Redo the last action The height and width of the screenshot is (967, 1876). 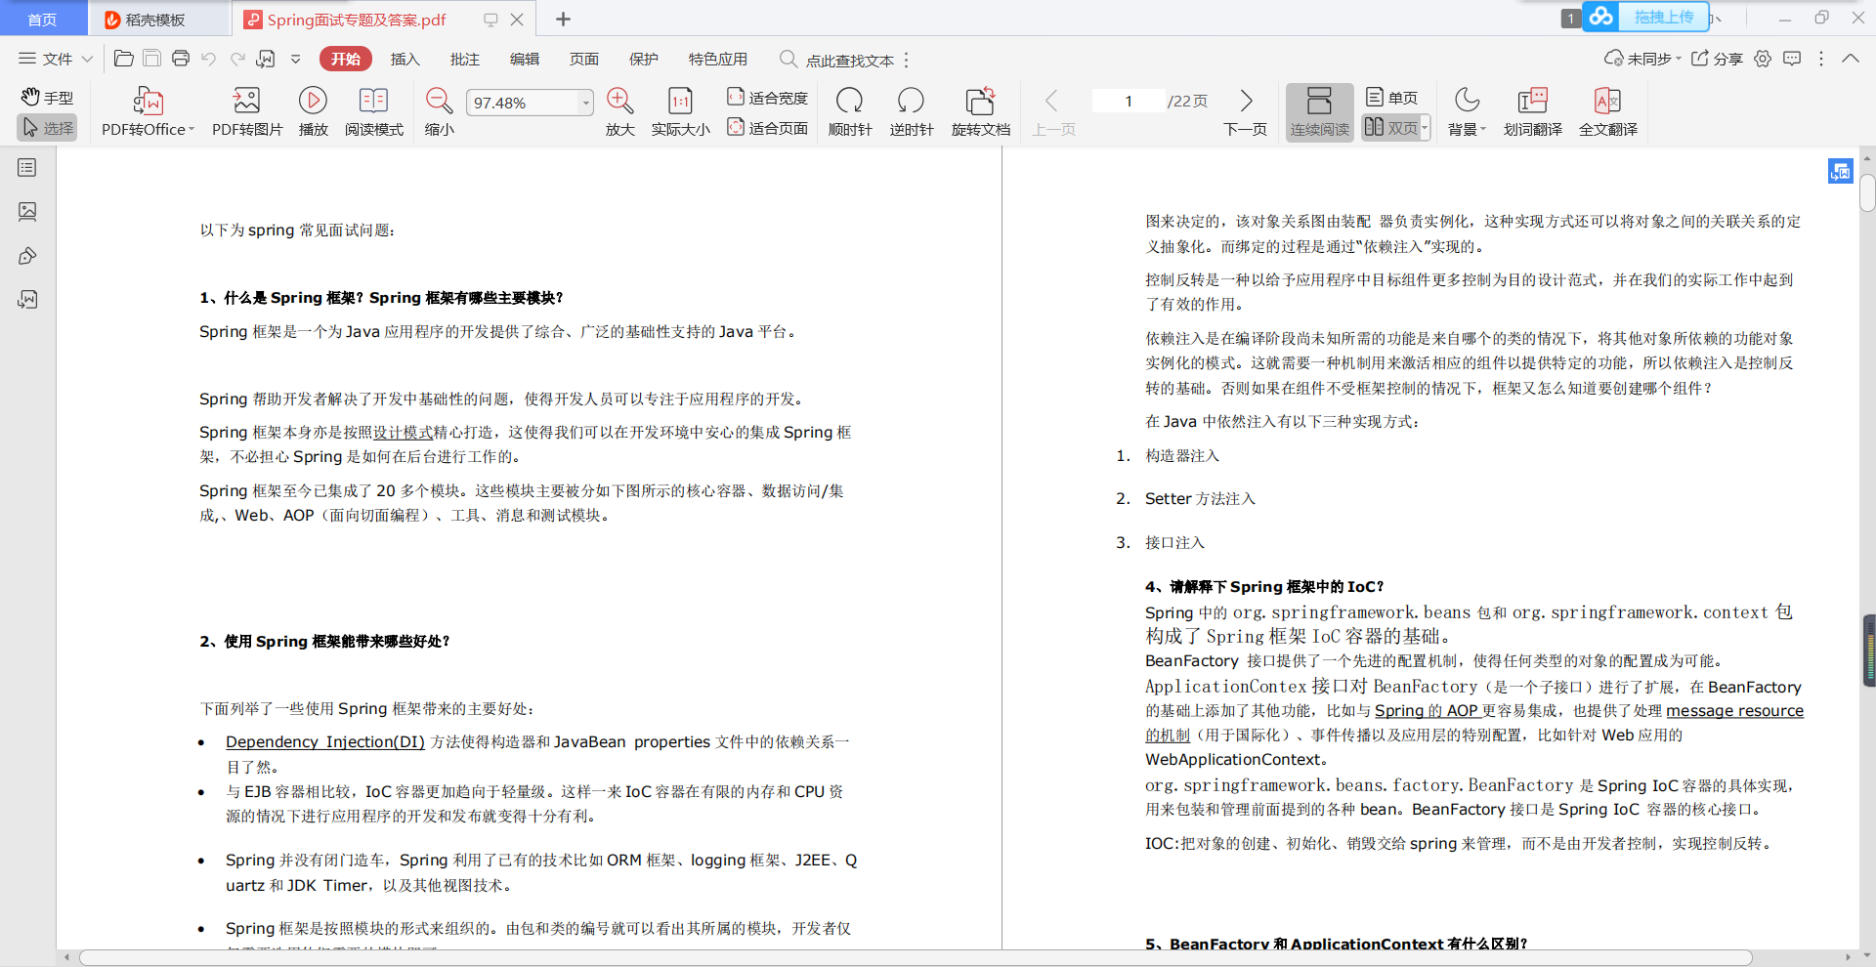(x=237, y=59)
